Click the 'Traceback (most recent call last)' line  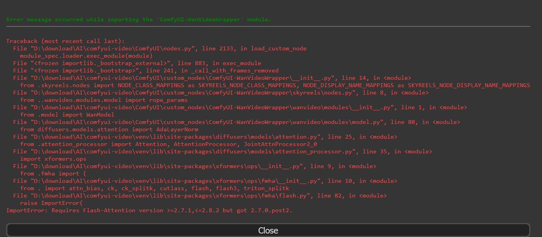point(65,41)
